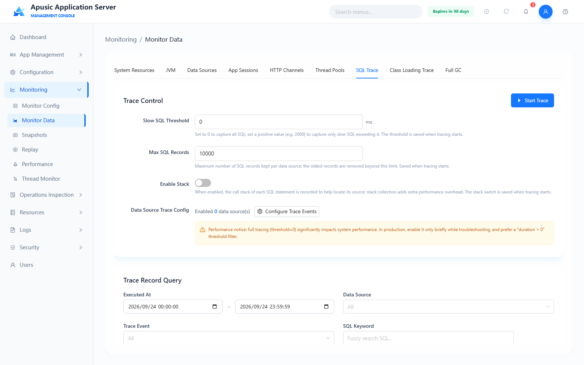This screenshot has width=584, height=365.
Task: Click the Thread Monitor icon
Action: 15,179
